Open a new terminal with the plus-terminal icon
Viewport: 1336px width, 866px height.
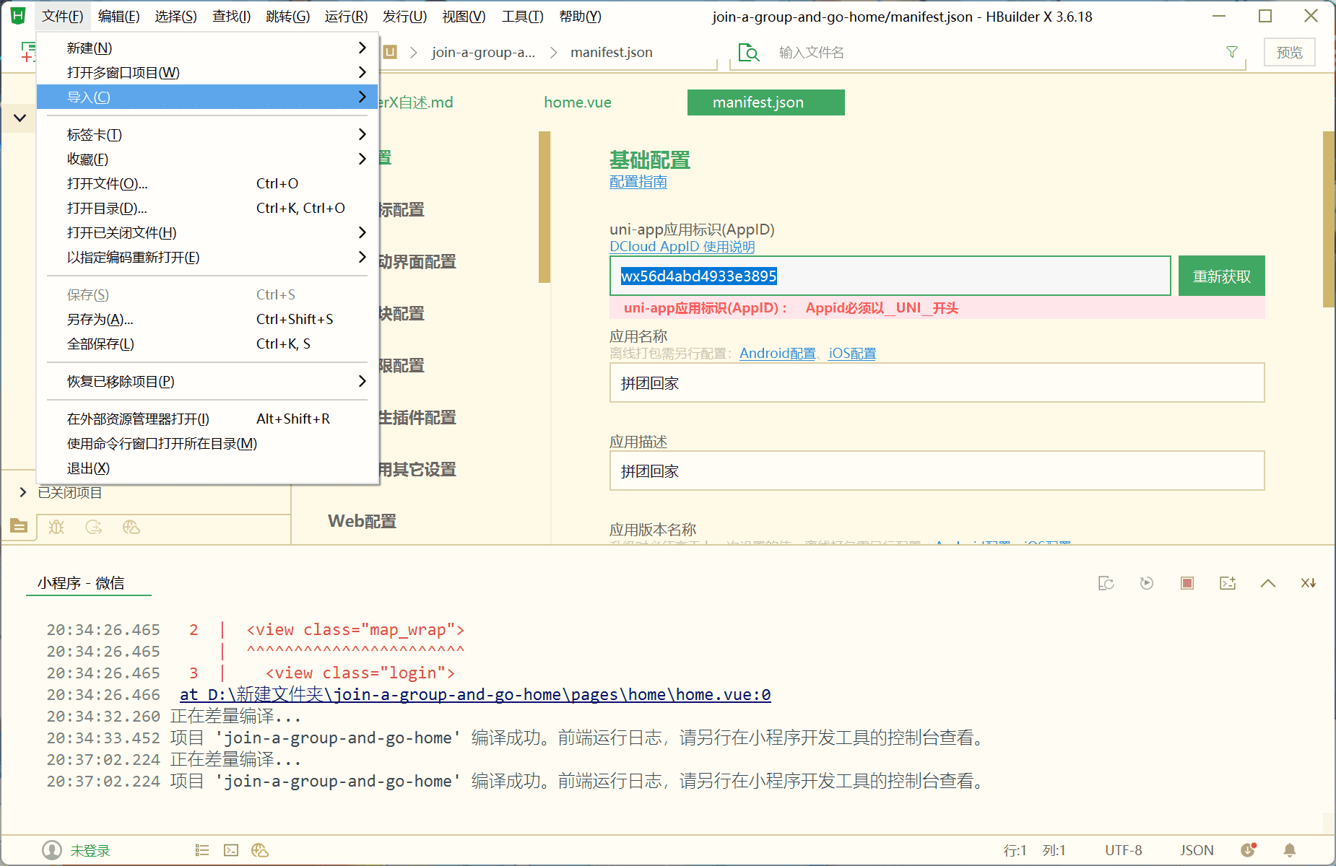[1228, 583]
